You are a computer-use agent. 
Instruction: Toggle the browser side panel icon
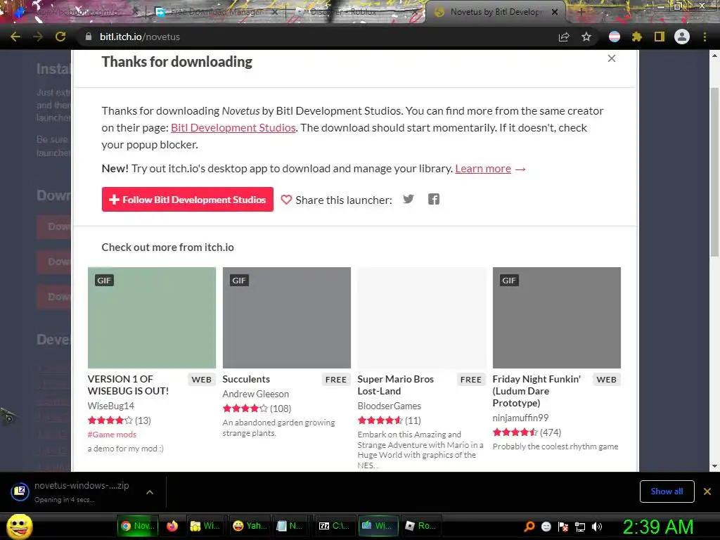[x=660, y=37]
